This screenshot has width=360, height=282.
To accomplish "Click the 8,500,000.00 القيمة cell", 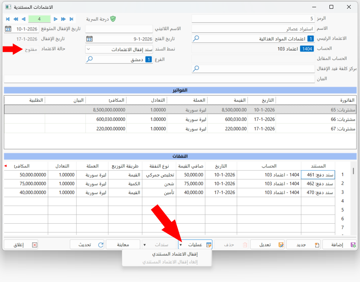I will [227, 110].
